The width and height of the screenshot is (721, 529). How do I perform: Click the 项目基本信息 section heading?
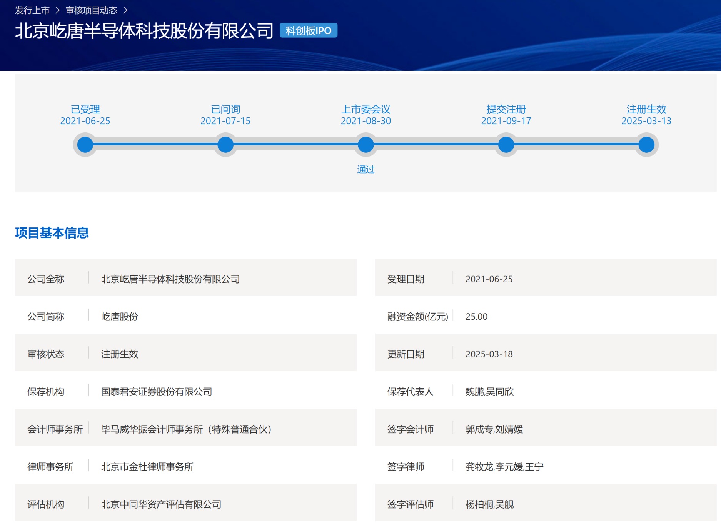52,233
